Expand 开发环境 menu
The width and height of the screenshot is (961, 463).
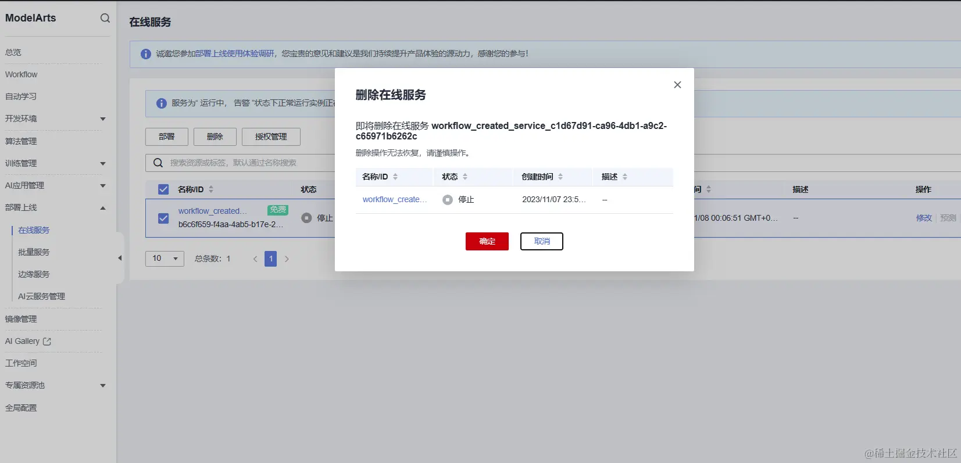click(103, 119)
